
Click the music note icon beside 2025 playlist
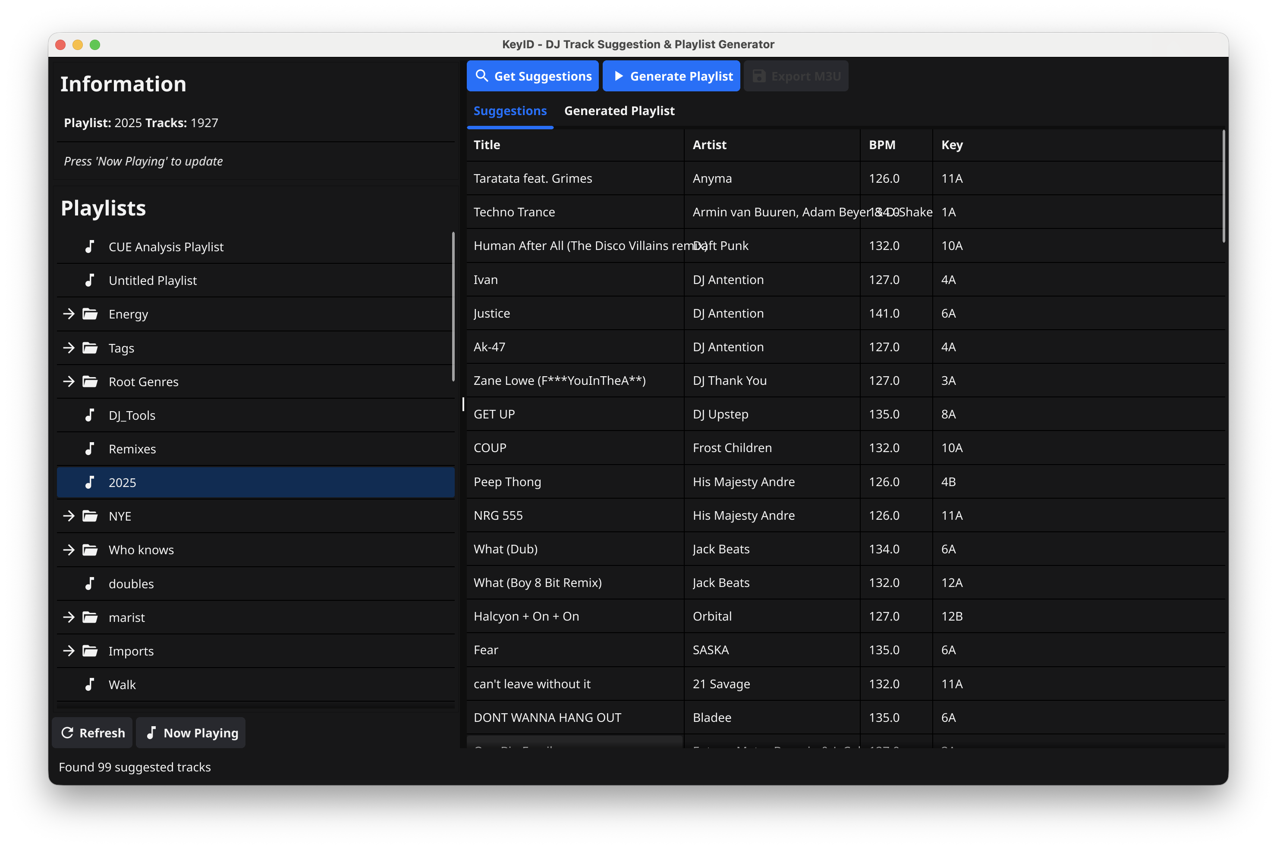(89, 482)
